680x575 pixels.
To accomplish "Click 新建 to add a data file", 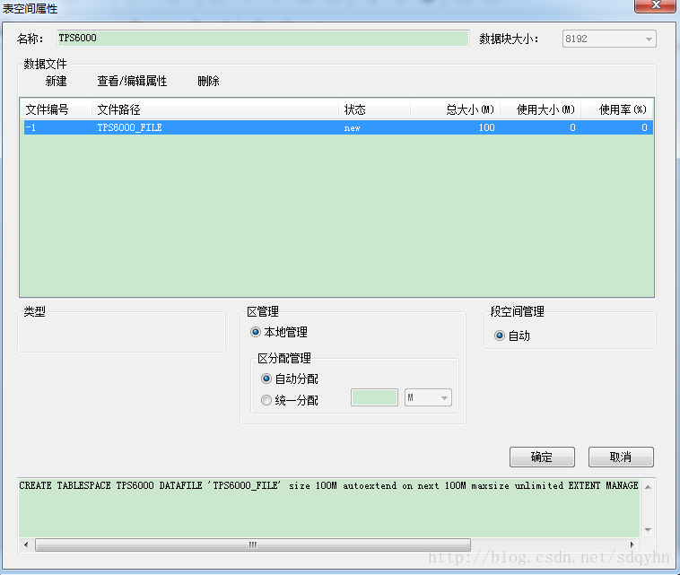I will [x=56, y=81].
